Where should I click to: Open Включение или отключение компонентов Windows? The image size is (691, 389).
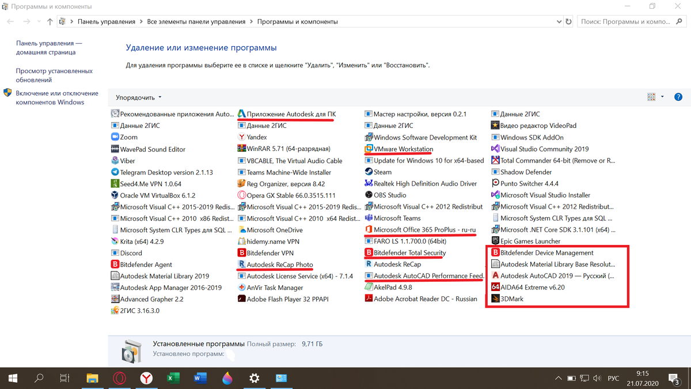(x=57, y=98)
